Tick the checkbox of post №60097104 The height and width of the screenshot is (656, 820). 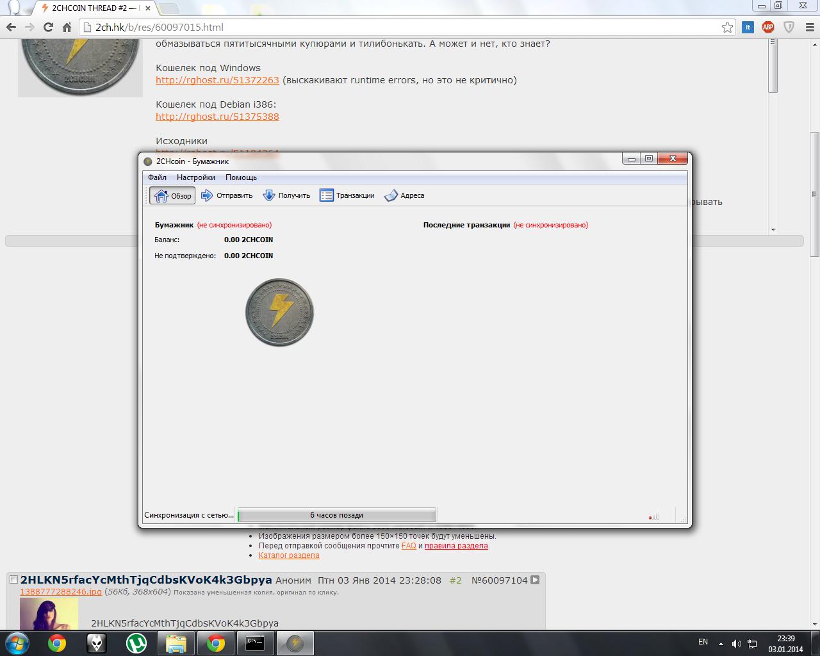point(13,580)
